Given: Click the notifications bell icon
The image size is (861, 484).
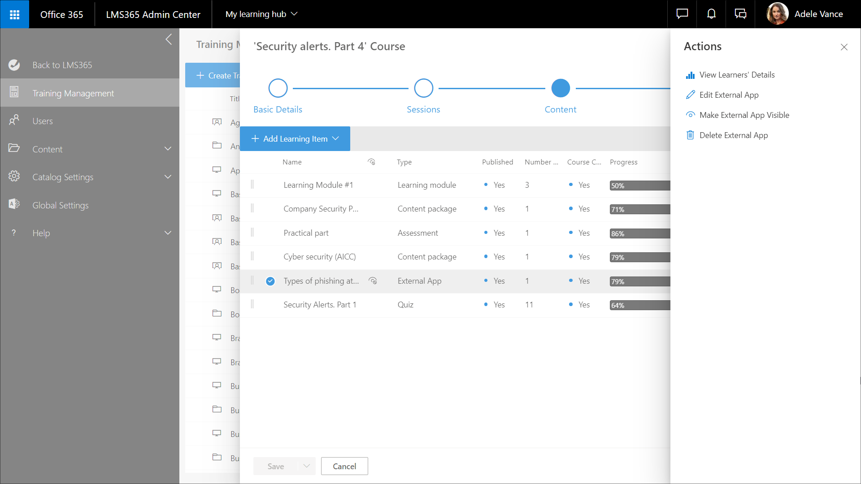Looking at the screenshot, I should (711, 14).
